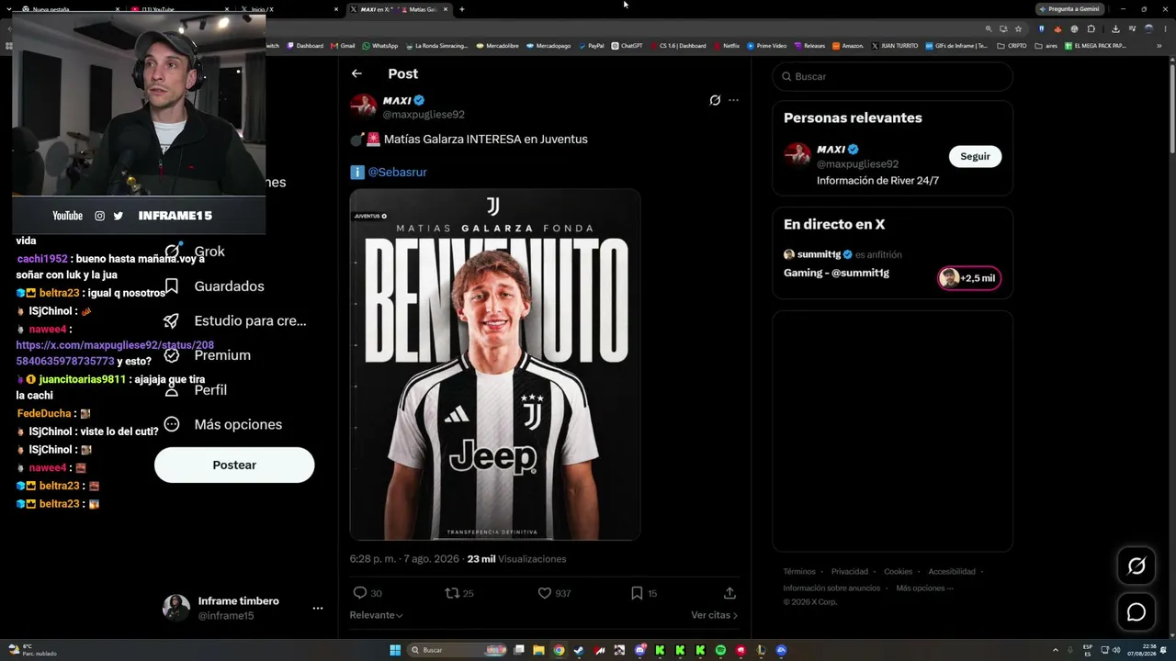The width and height of the screenshot is (1176, 661).
Task: Open the ChatGPT bookmark
Action: click(628, 46)
